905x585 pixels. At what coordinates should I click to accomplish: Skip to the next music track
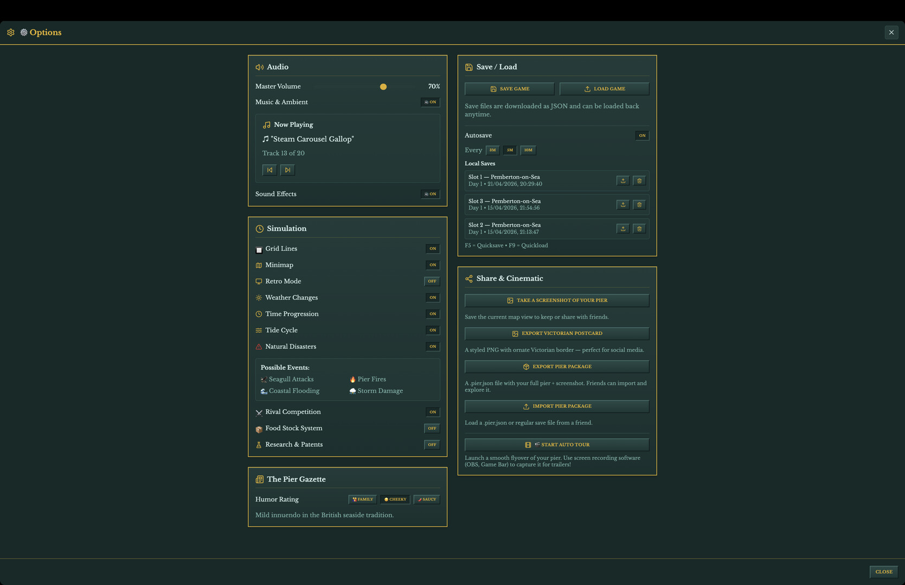click(x=287, y=170)
